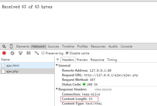Click the Remote Address value 127.0.0.1:80
157x106 pixels.
click(x=100, y=70)
